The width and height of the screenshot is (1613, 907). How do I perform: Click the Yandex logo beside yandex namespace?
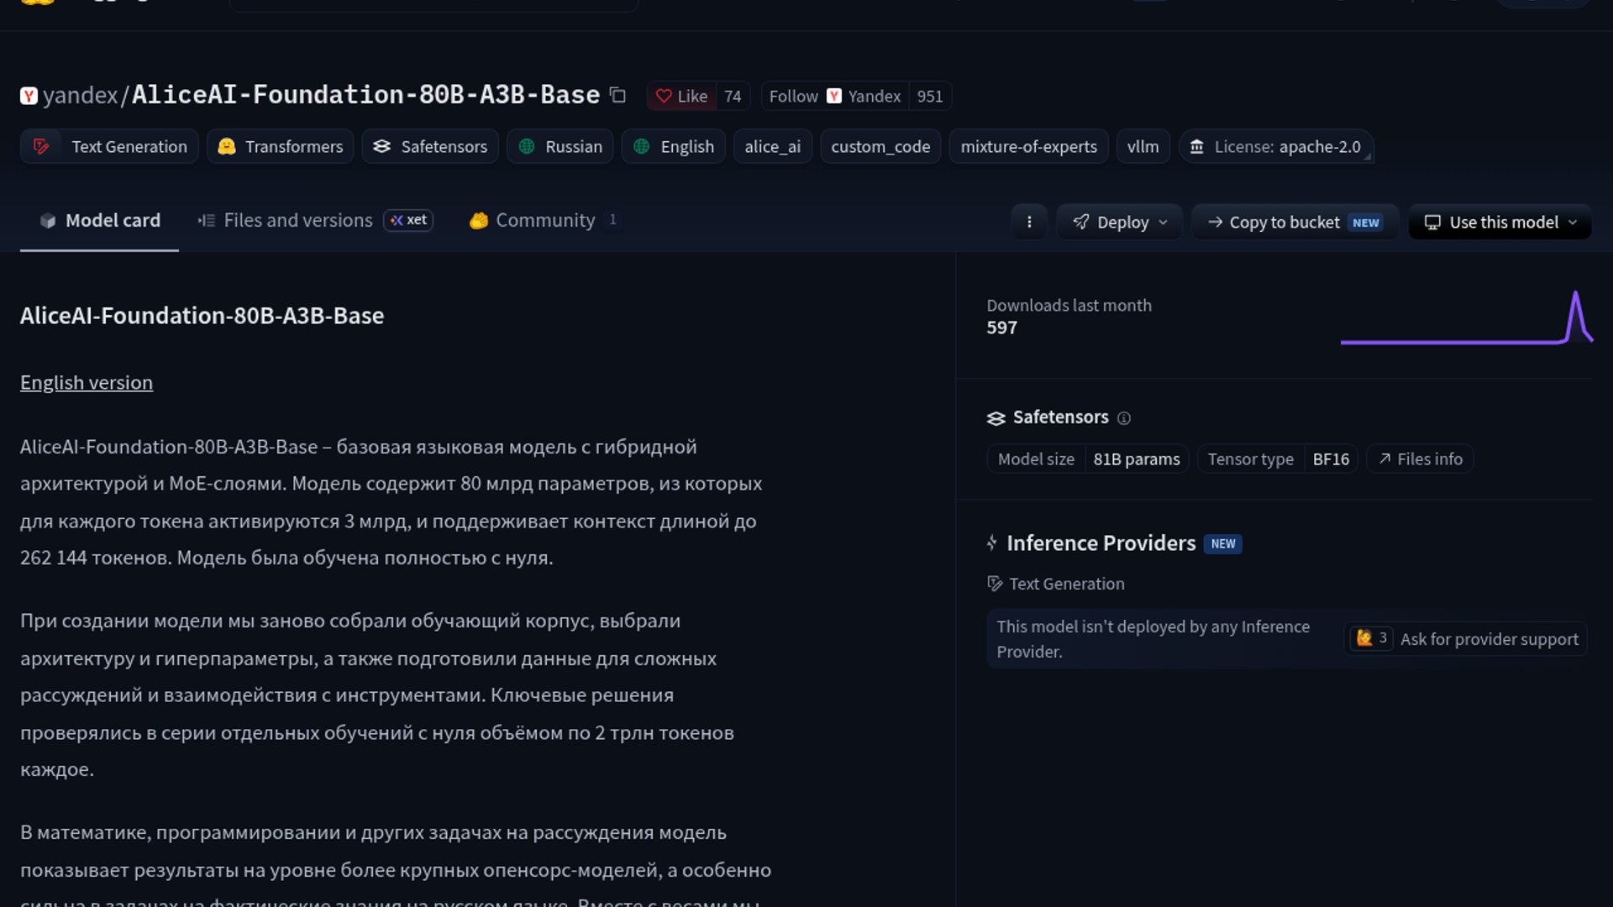click(x=29, y=96)
